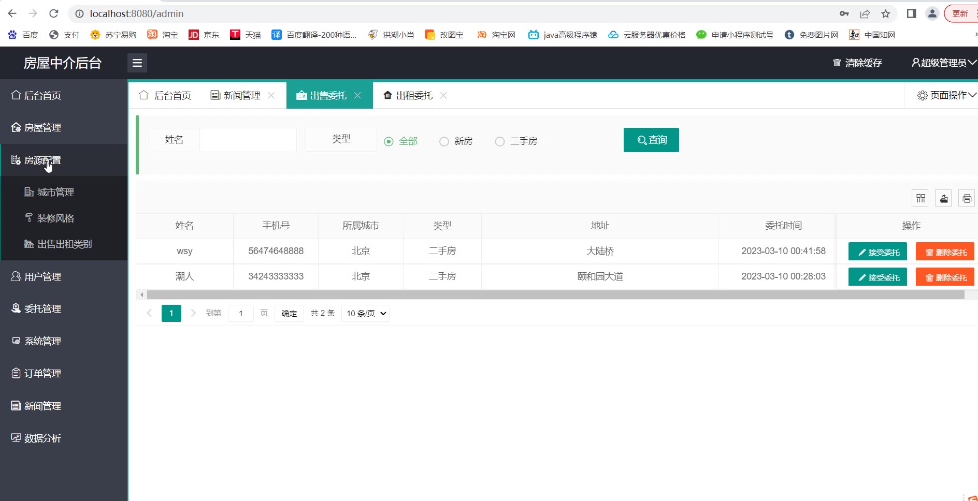978x501 pixels.
Task: Open the 京东 bookmark
Action: [204, 35]
